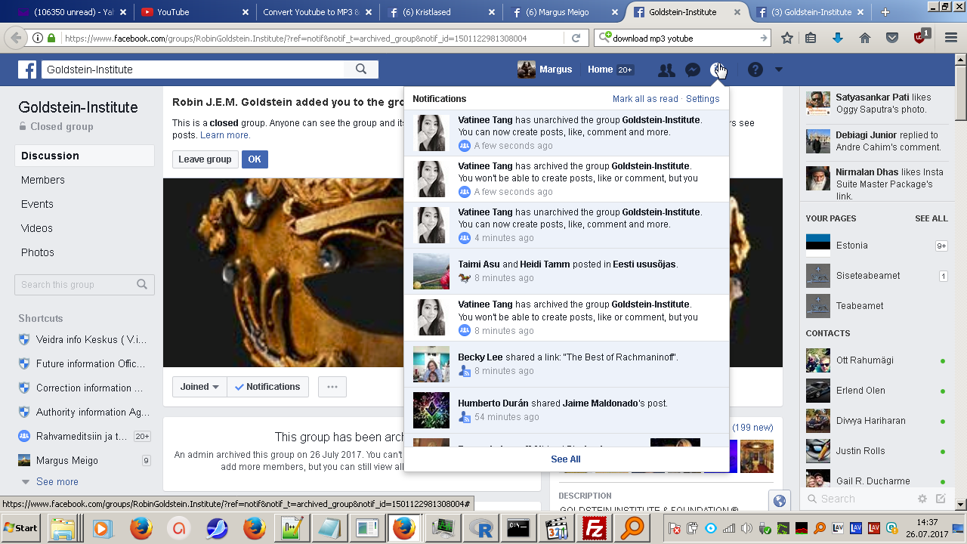The width and height of the screenshot is (967, 544).
Task: Click the Leave group button
Action: pos(205,159)
